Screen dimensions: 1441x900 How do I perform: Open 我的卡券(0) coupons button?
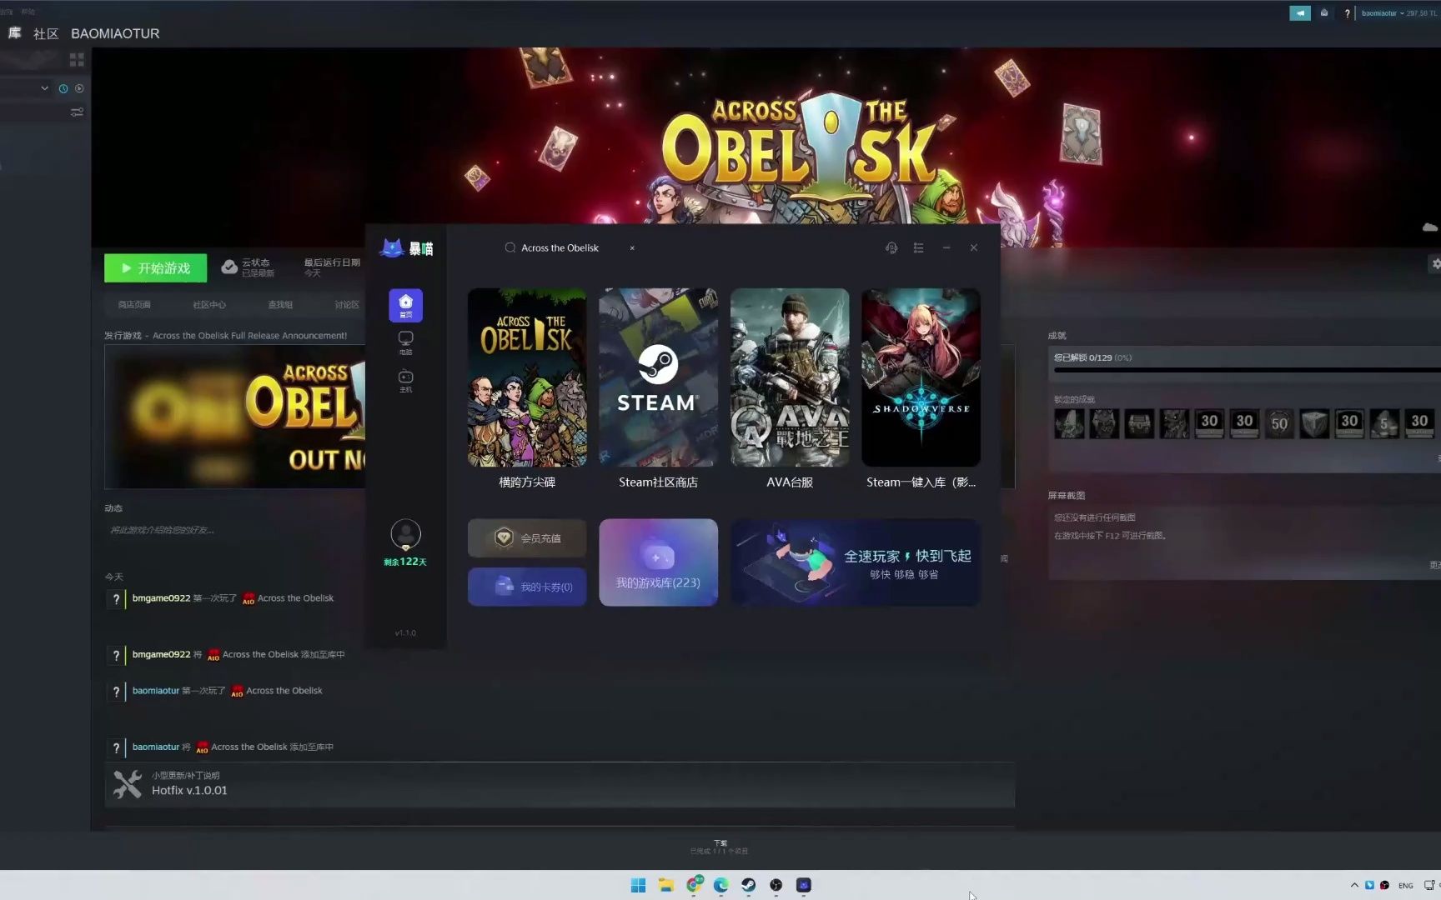[x=527, y=587]
